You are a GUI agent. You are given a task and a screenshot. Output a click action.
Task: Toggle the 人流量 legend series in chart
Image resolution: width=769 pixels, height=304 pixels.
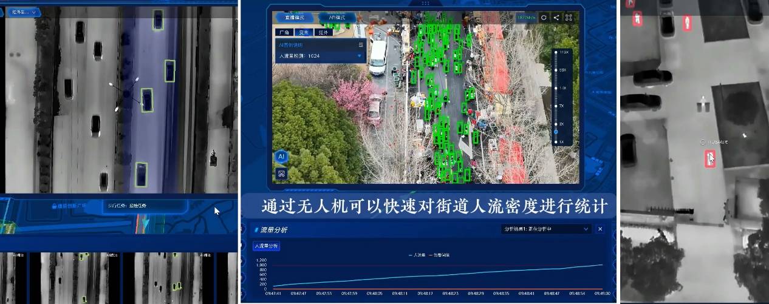click(x=417, y=255)
